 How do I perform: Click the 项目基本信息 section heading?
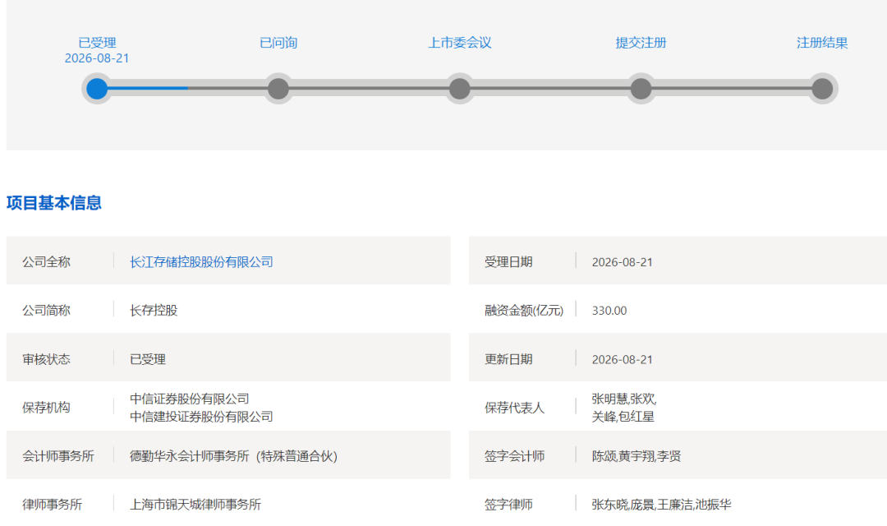click(53, 203)
